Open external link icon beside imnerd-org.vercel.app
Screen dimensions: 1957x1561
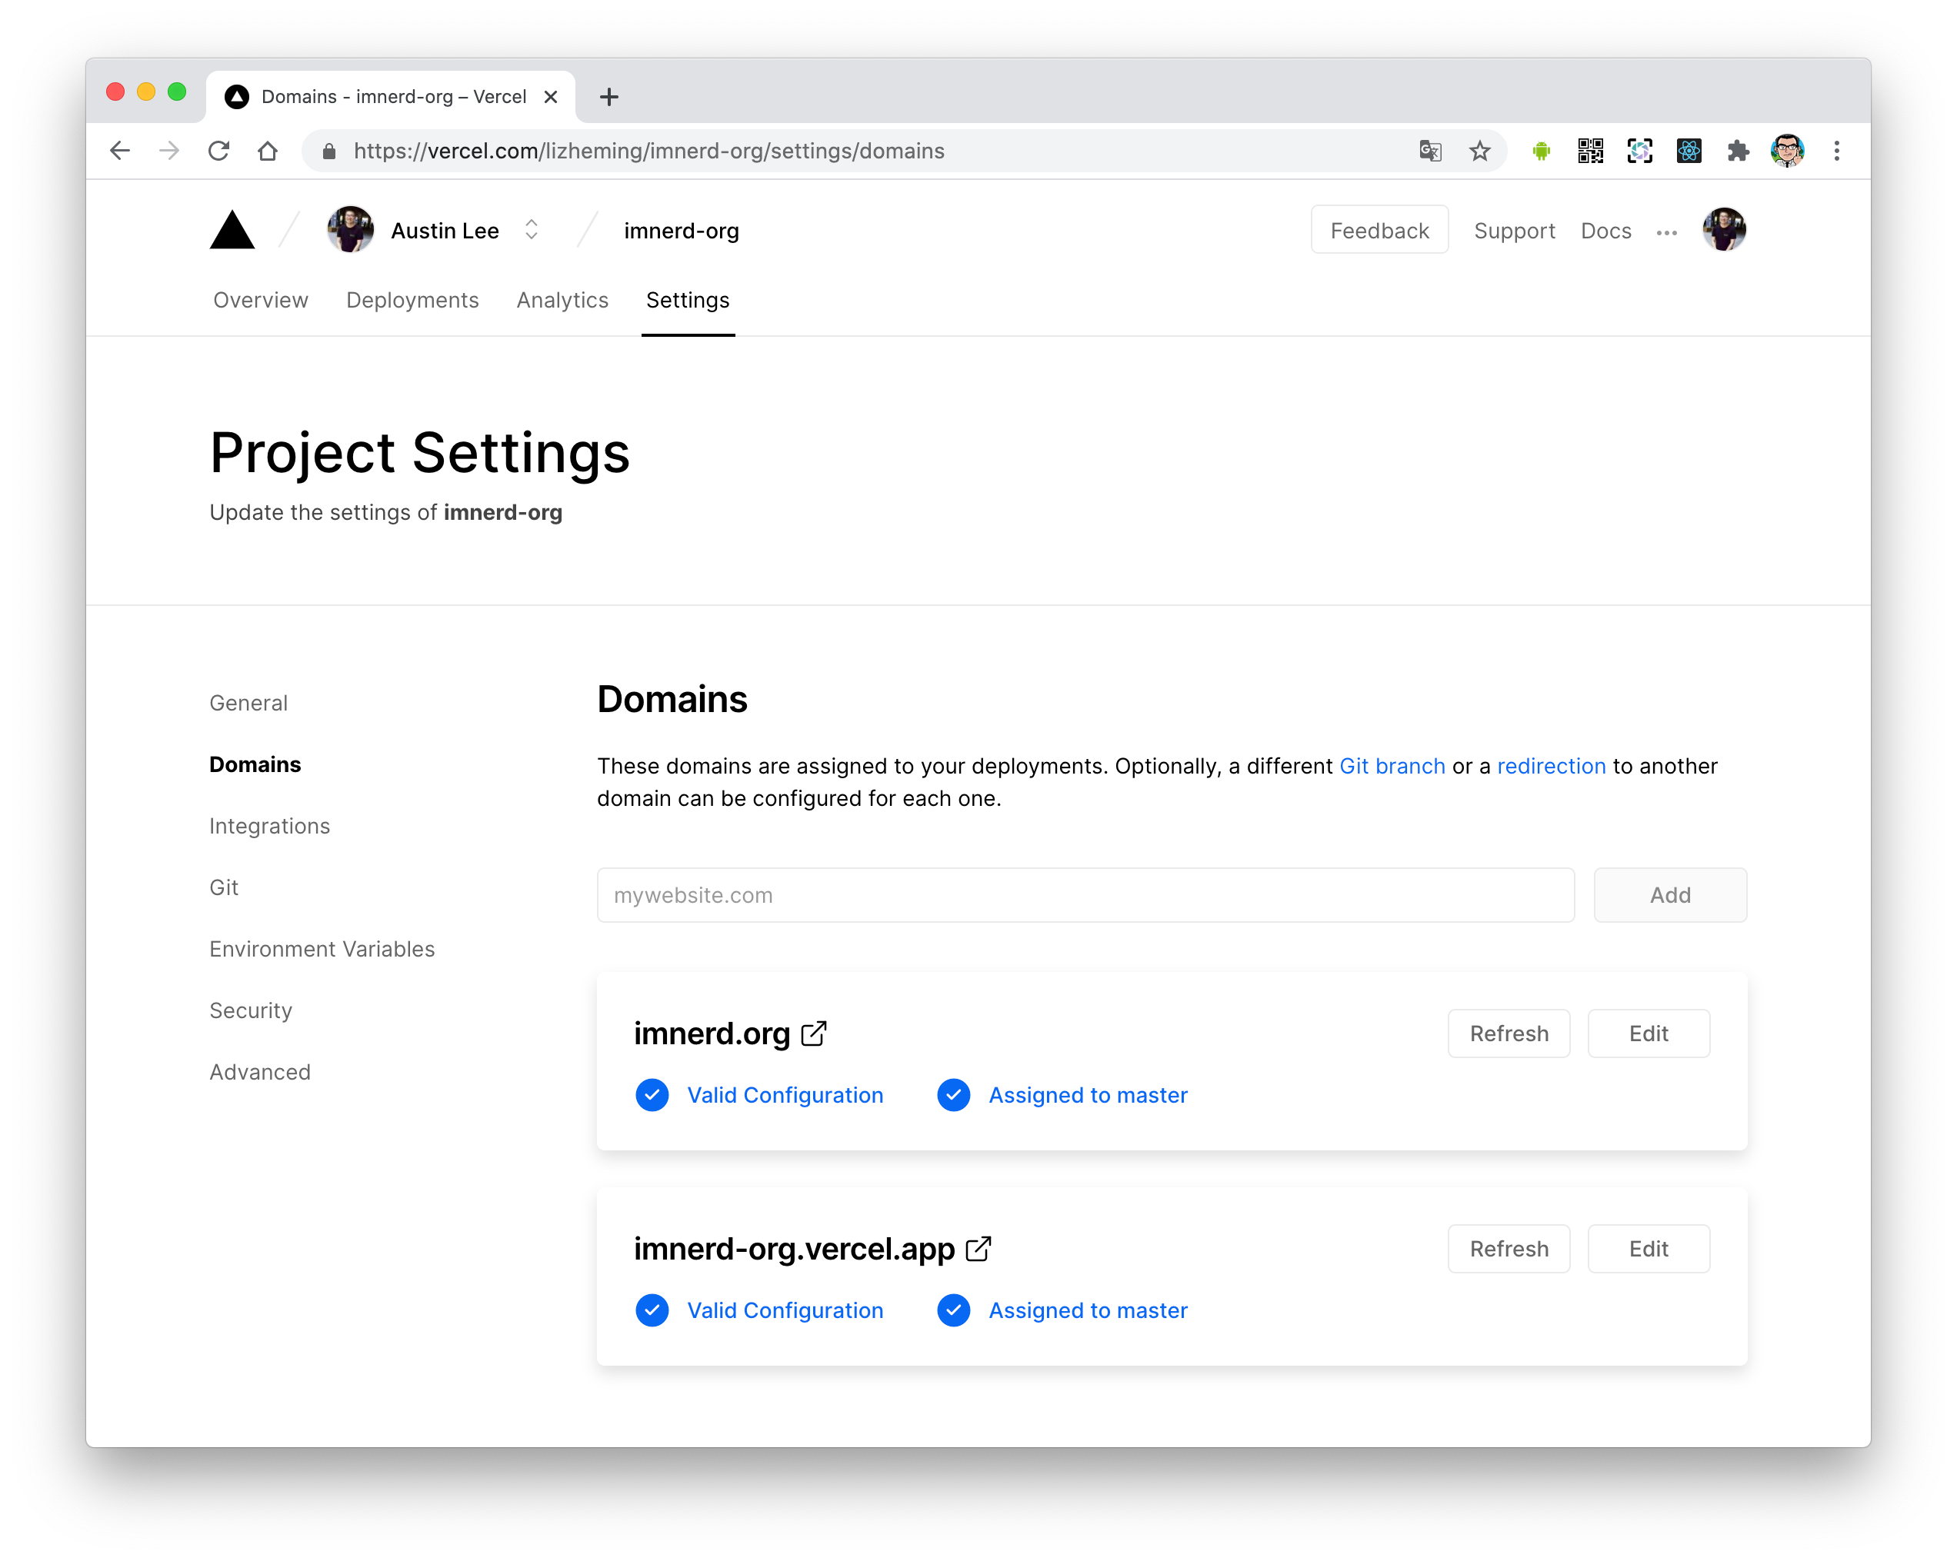978,1249
